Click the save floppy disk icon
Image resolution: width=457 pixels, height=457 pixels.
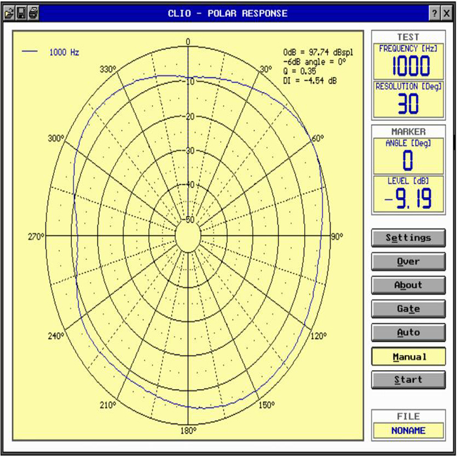click(x=21, y=13)
